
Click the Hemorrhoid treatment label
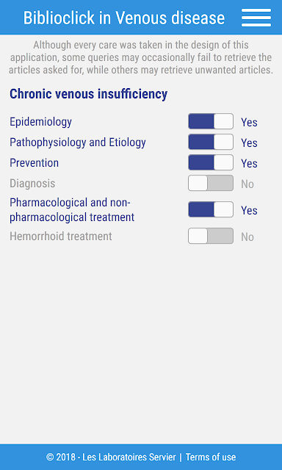click(x=61, y=236)
